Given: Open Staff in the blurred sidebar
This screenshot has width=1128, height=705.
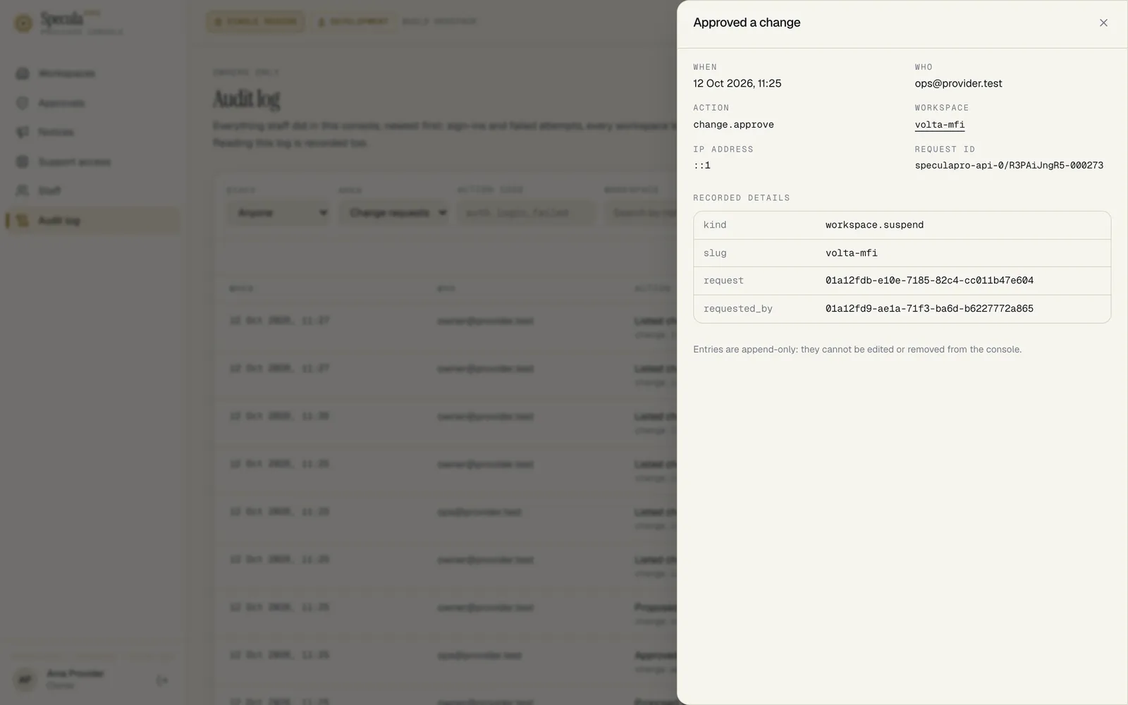Looking at the screenshot, I should click(x=92, y=191).
